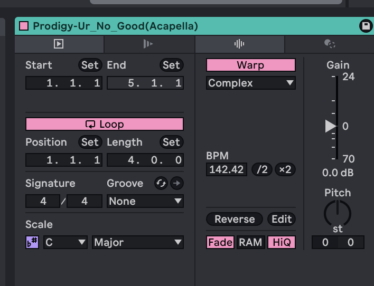374x286 pixels.
Task: Toggle the Loop switch
Action: 105,124
